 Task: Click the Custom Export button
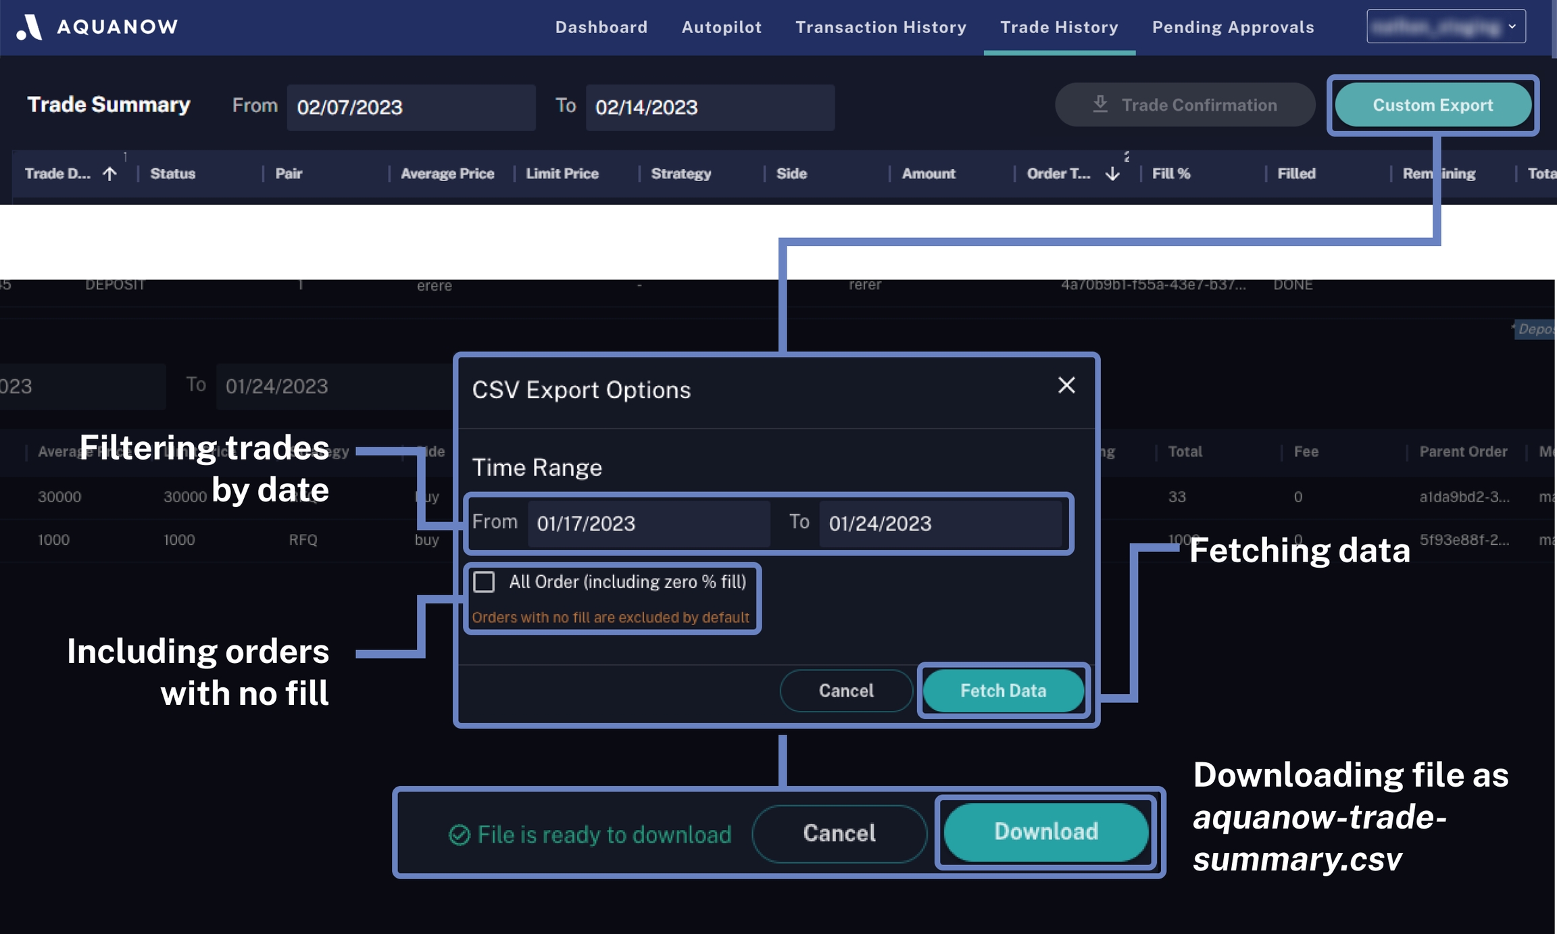[1433, 105]
